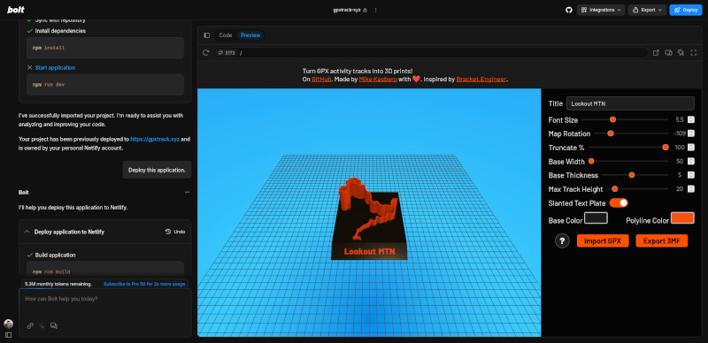Expand the preview to fullscreen
The image size is (708, 343).
(x=694, y=53)
